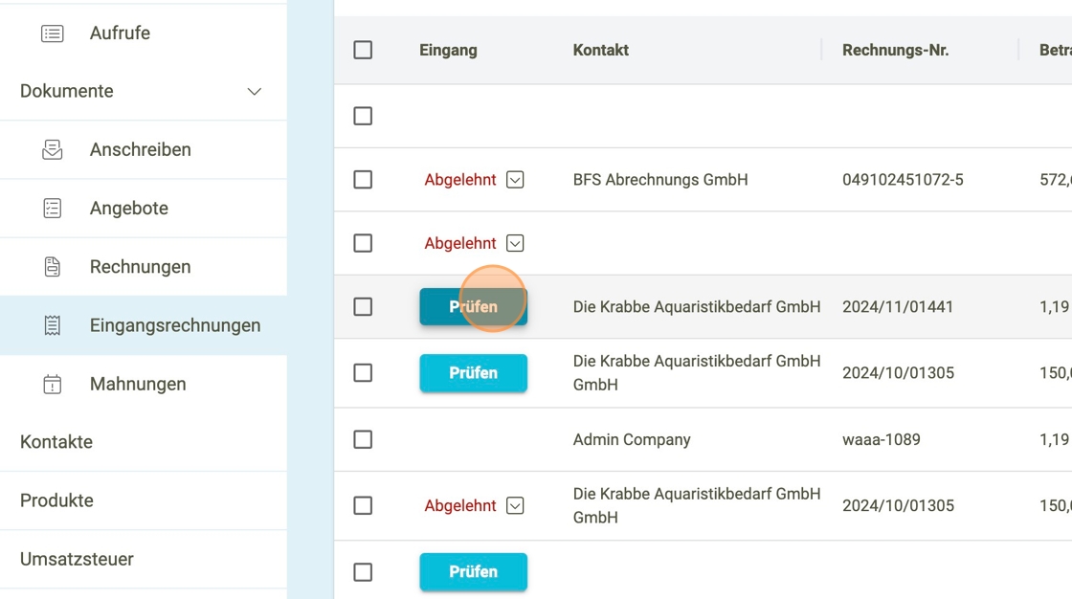Open Abgelehnt dropdown in the Krabbe 2024/10/01305 row
The height and width of the screenshot is (599, 1072).
click(x=515, y=506)
